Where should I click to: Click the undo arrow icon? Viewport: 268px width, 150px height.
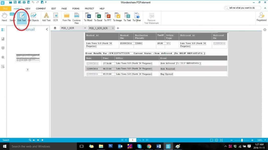33,2
